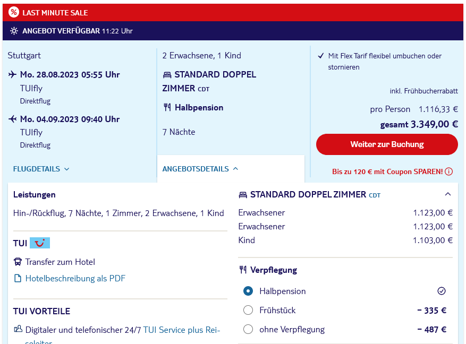Click the coupon SPAREN promotion text
466x344 pixels.
point(387,171)
